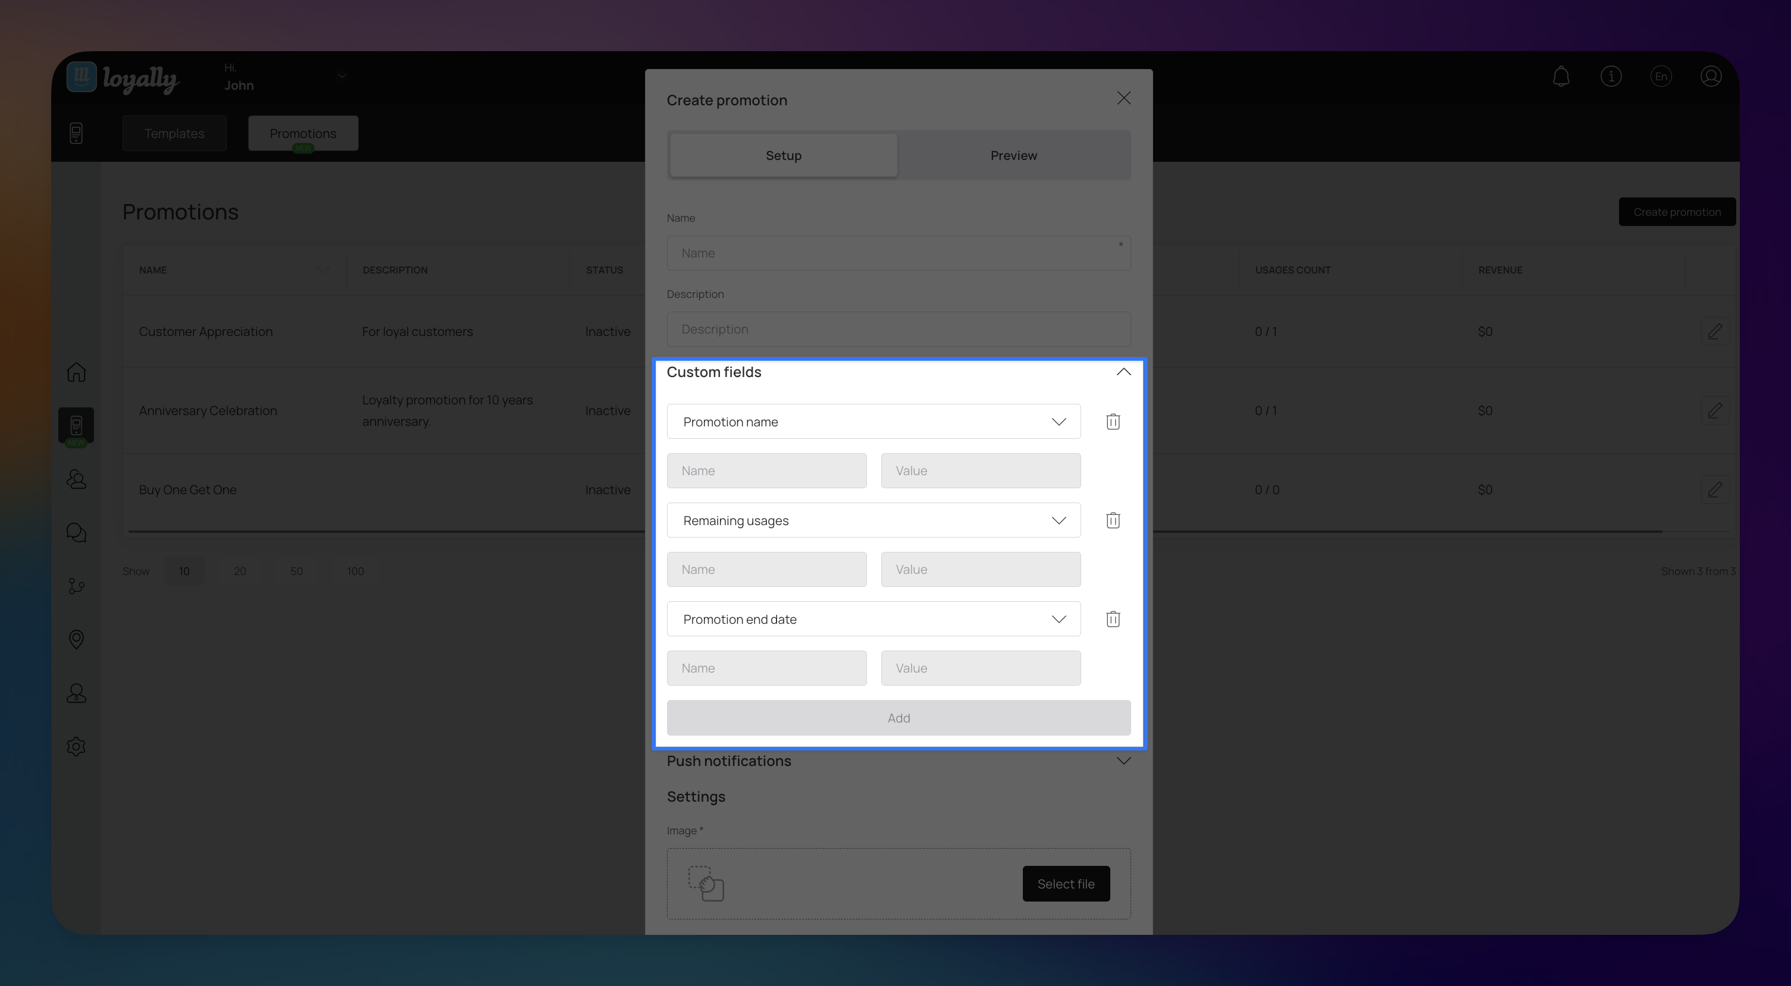Switch to the Preview tab
Screen dimensions: 1791x986
click(1013, 156)
